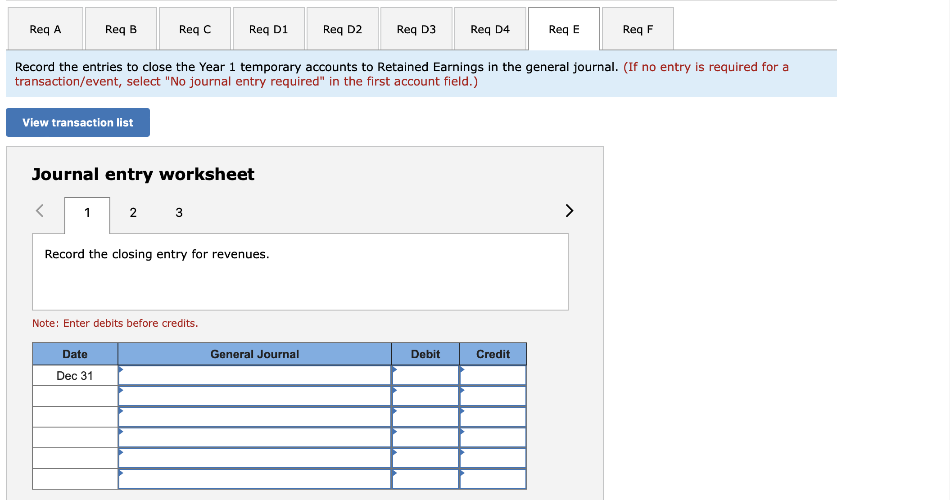Click the Debit amount field on Dec 31 row
The image size is (950, 500).
point(425,375)
